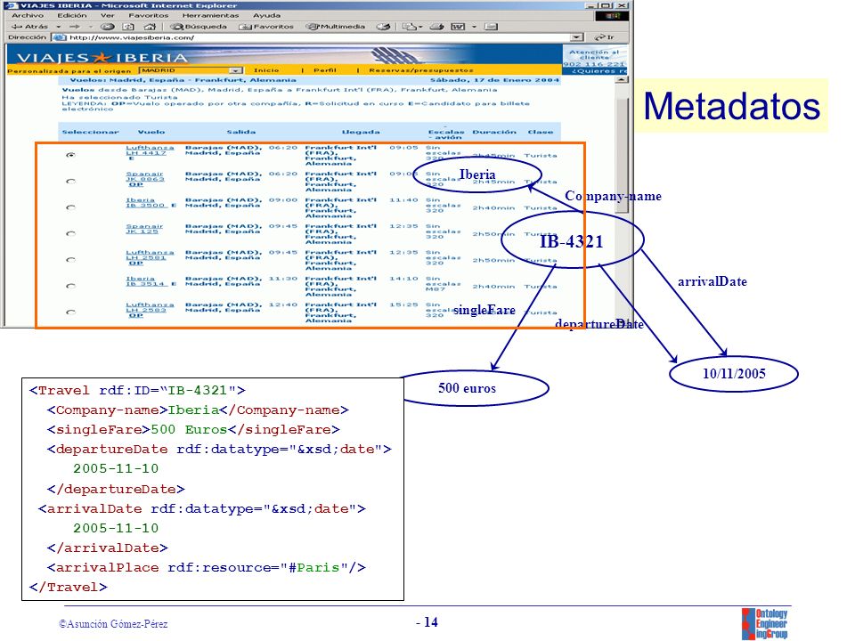The height and width of the screenshot is (641, 855).
Task: Print the page with the printer icon
Action: tap(436, 26)
